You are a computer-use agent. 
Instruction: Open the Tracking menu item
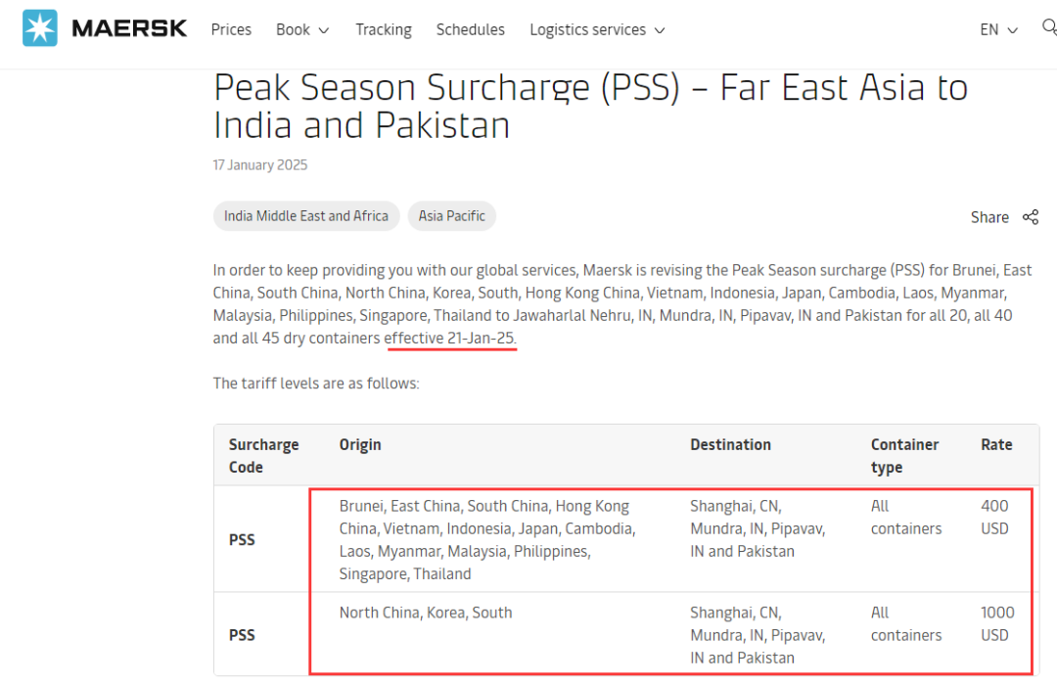[384, 30]
